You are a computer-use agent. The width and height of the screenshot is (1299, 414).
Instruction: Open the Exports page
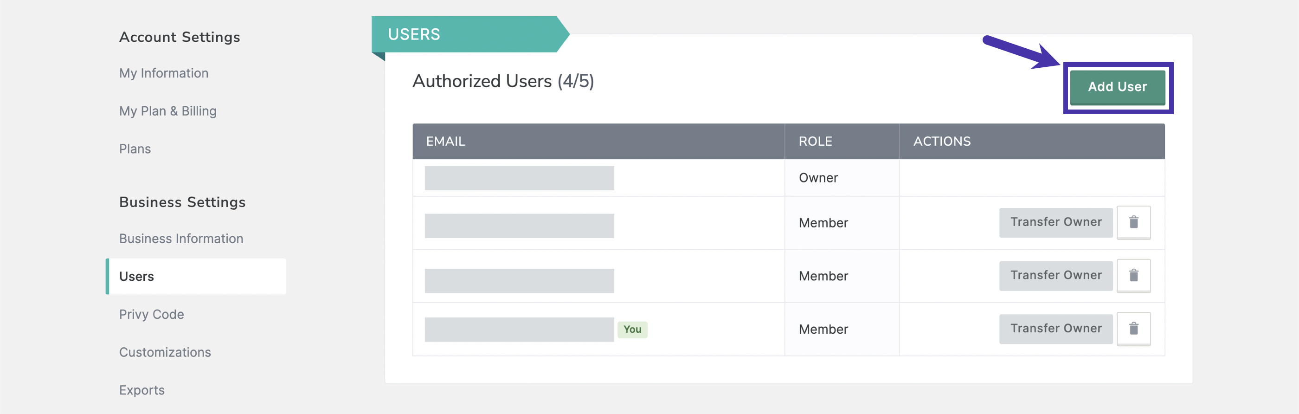pos(141,390)
